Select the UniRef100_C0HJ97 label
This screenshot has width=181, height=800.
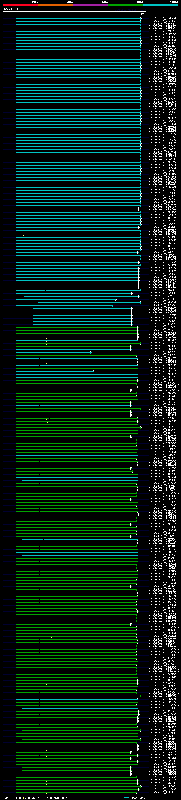click(x=162, y=371)
